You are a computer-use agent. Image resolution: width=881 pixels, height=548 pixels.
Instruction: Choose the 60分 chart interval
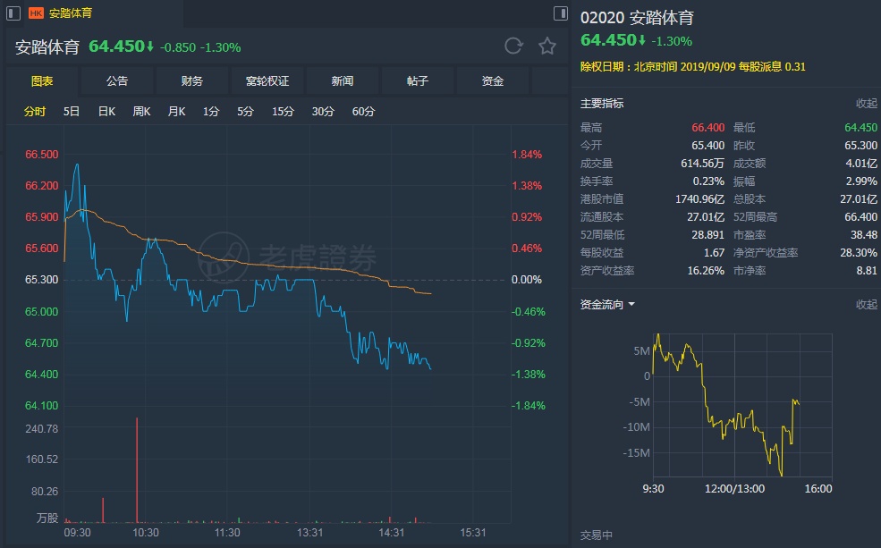(x=363, y=112)
